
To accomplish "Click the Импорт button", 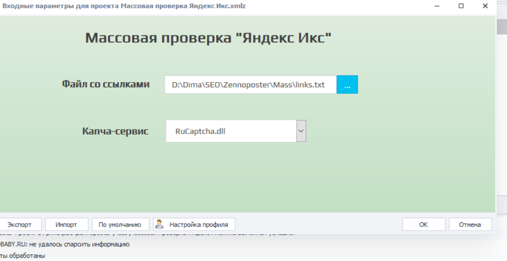I will coord(66,225).
